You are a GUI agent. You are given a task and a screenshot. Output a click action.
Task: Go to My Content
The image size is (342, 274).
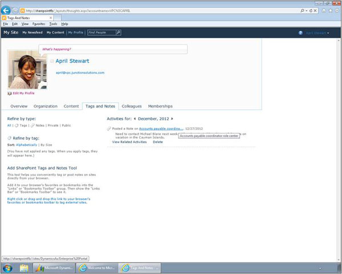[55, 33]
